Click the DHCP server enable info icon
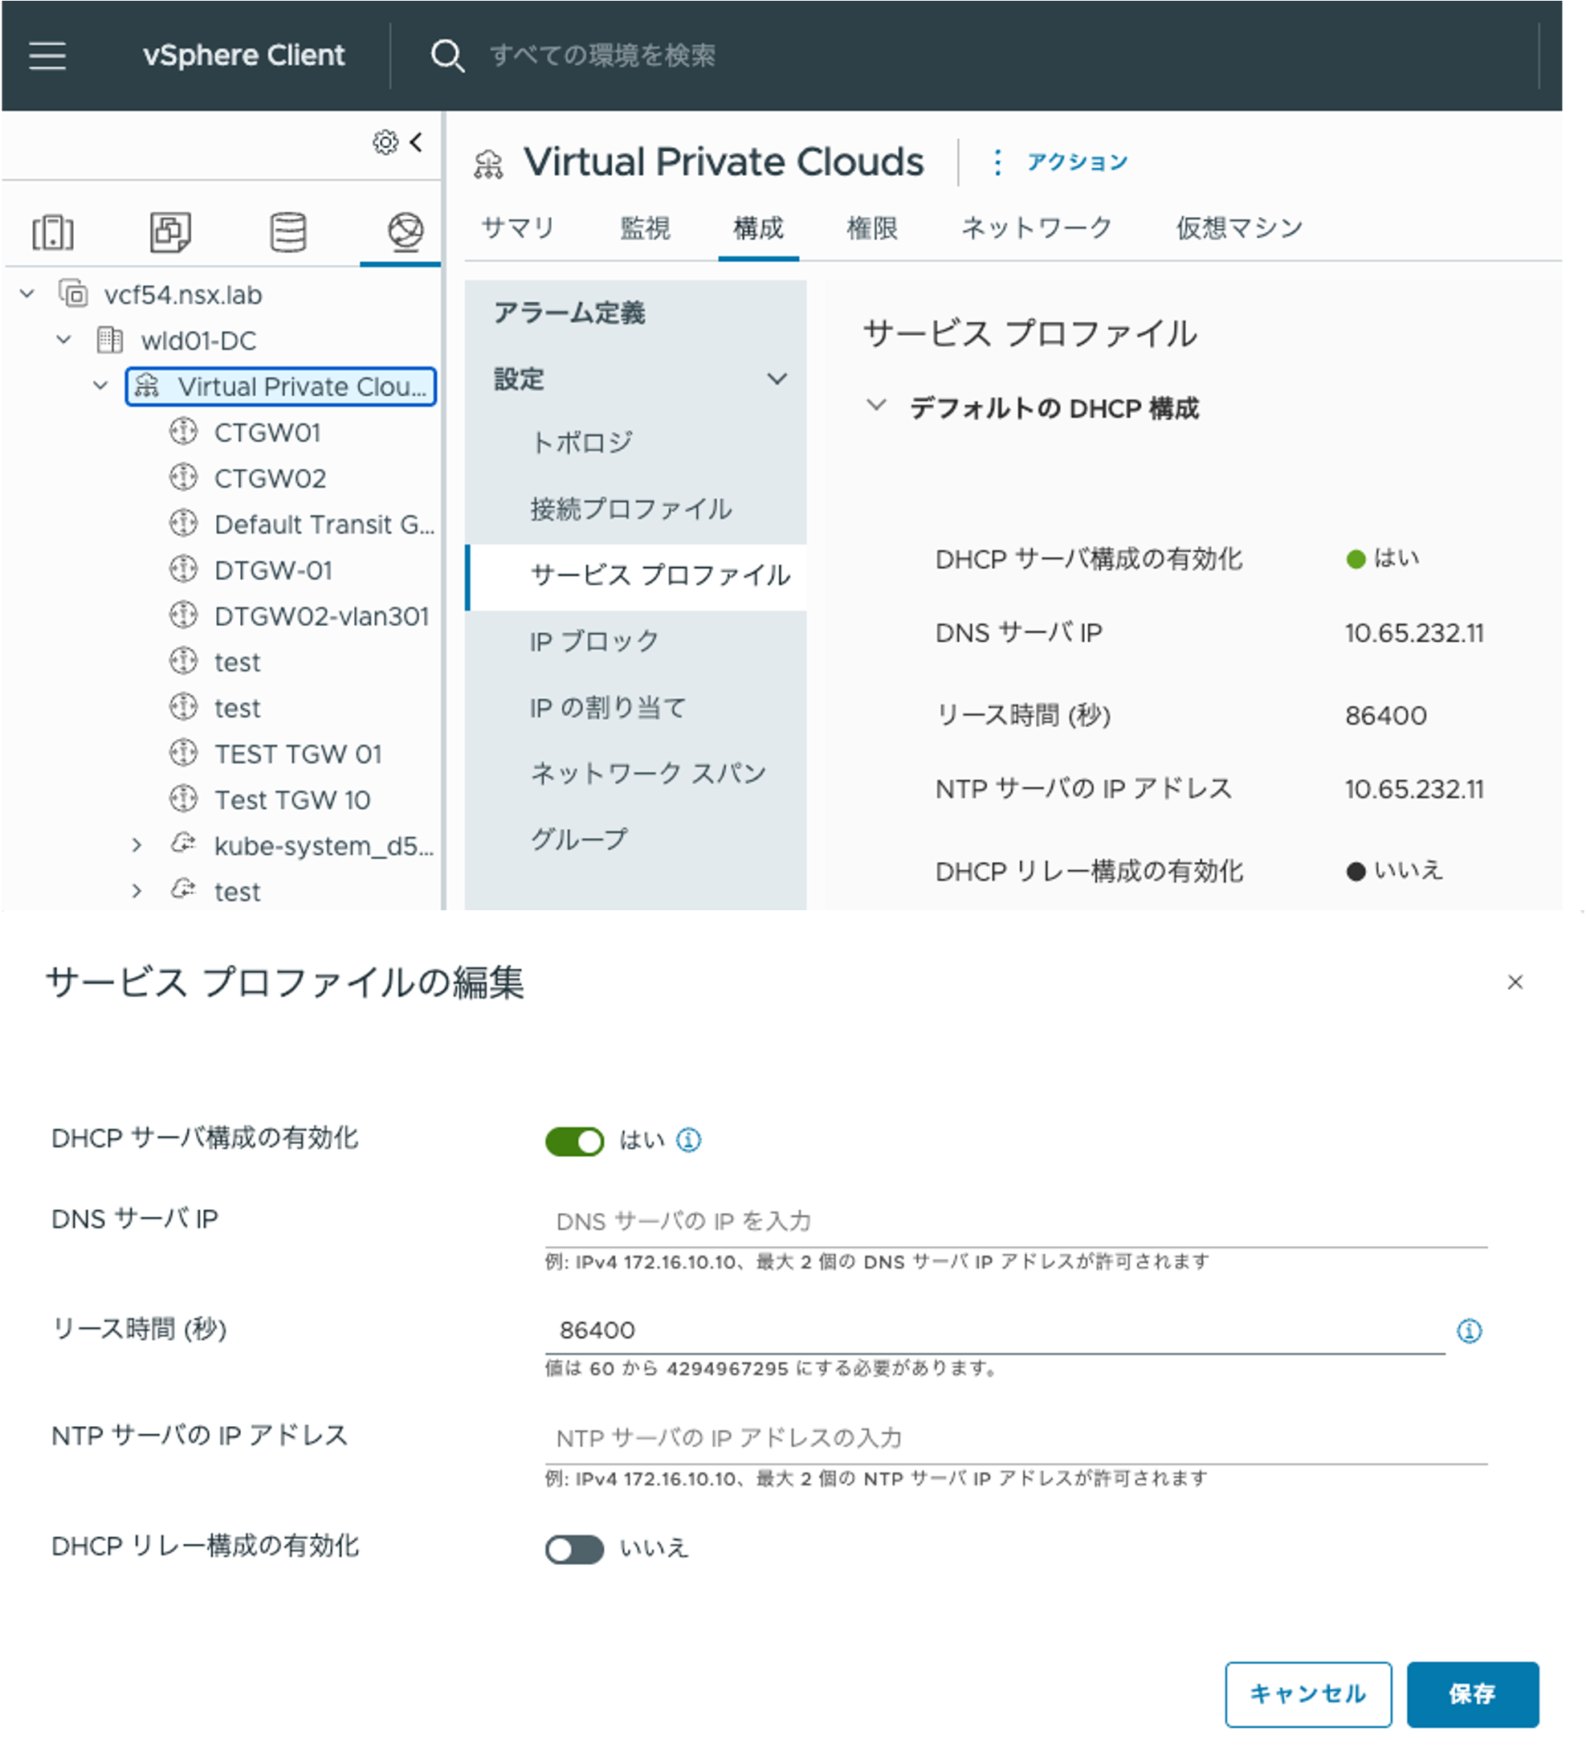This screenshot has height=1749, width=1586. (x=688, y=1140)
